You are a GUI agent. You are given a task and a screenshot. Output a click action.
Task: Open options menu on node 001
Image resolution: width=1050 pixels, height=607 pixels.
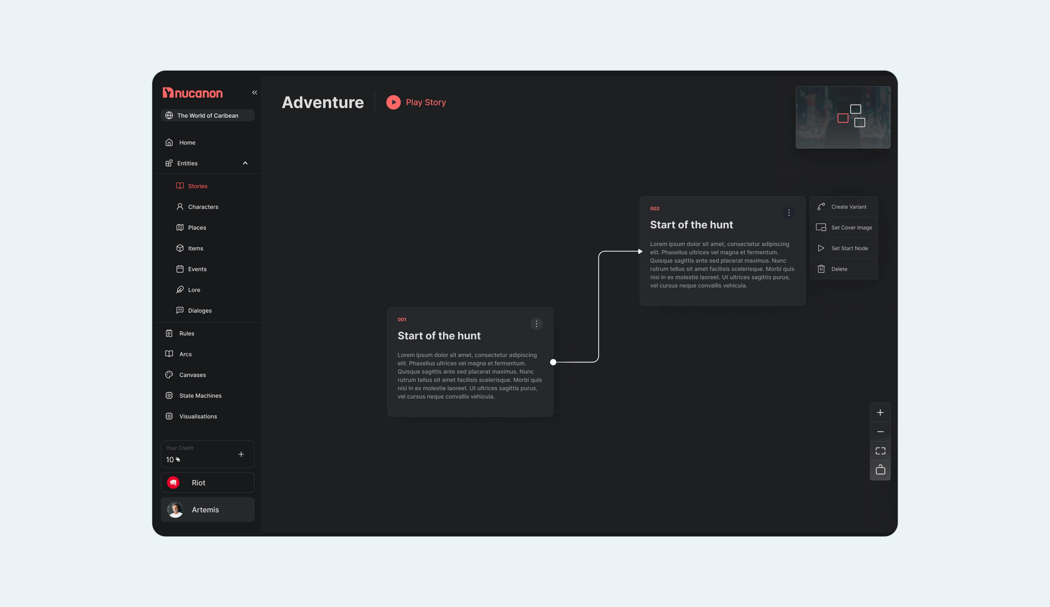pos(537,324)
